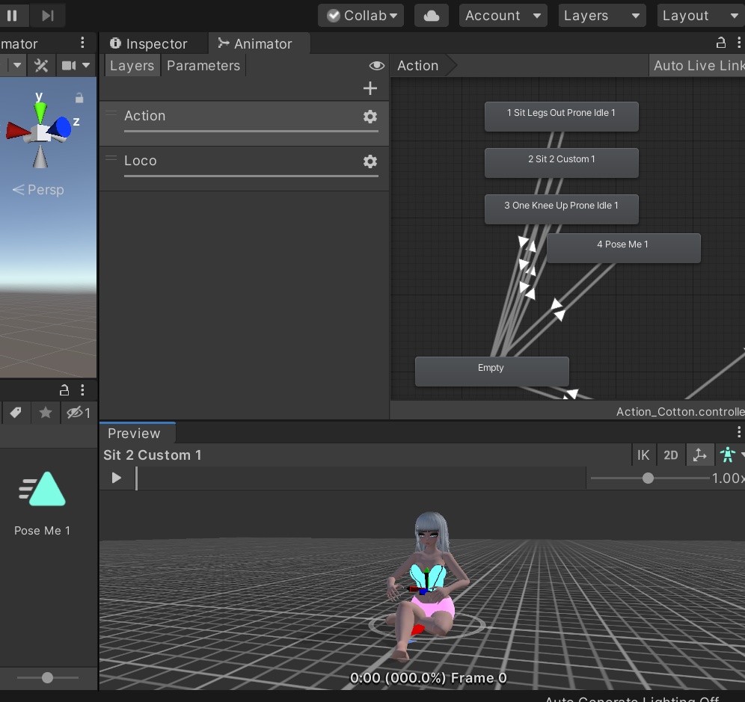Open Action layer gear settings
Viewport: 745px width, 702px height.
[x=370, y=117]
